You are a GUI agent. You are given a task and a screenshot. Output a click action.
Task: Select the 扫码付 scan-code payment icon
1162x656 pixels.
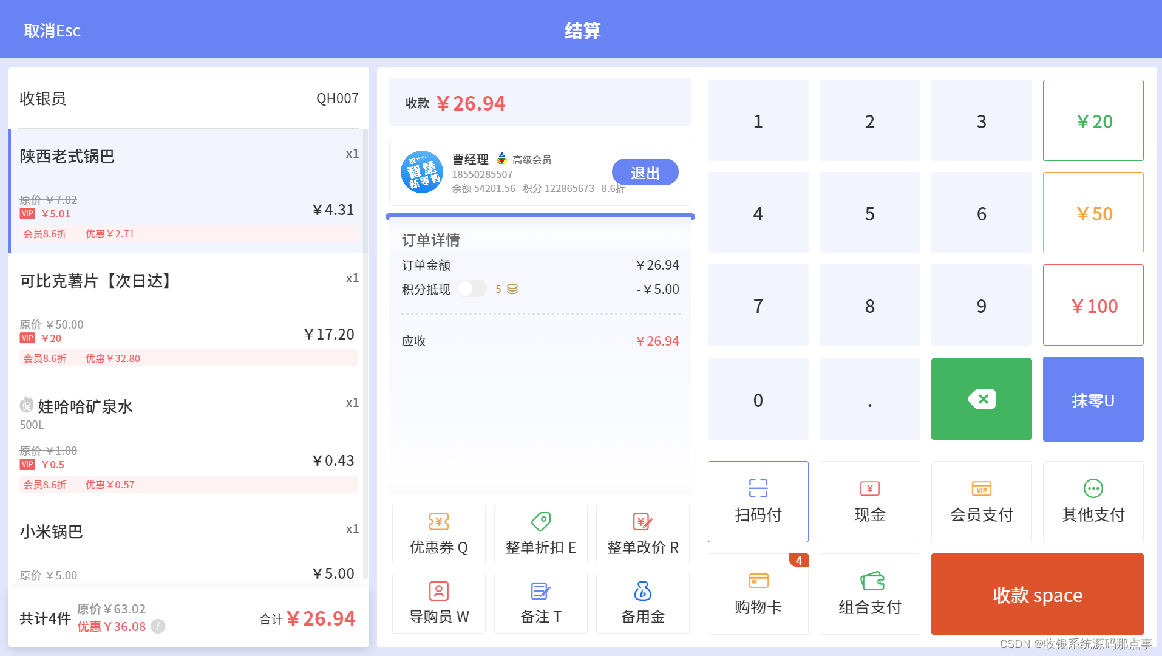coord(758,501)
